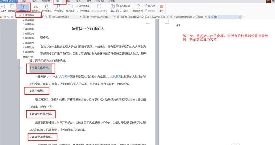Click the save icon in quick toolbar
Screen dimensions: 275x145
5,17
